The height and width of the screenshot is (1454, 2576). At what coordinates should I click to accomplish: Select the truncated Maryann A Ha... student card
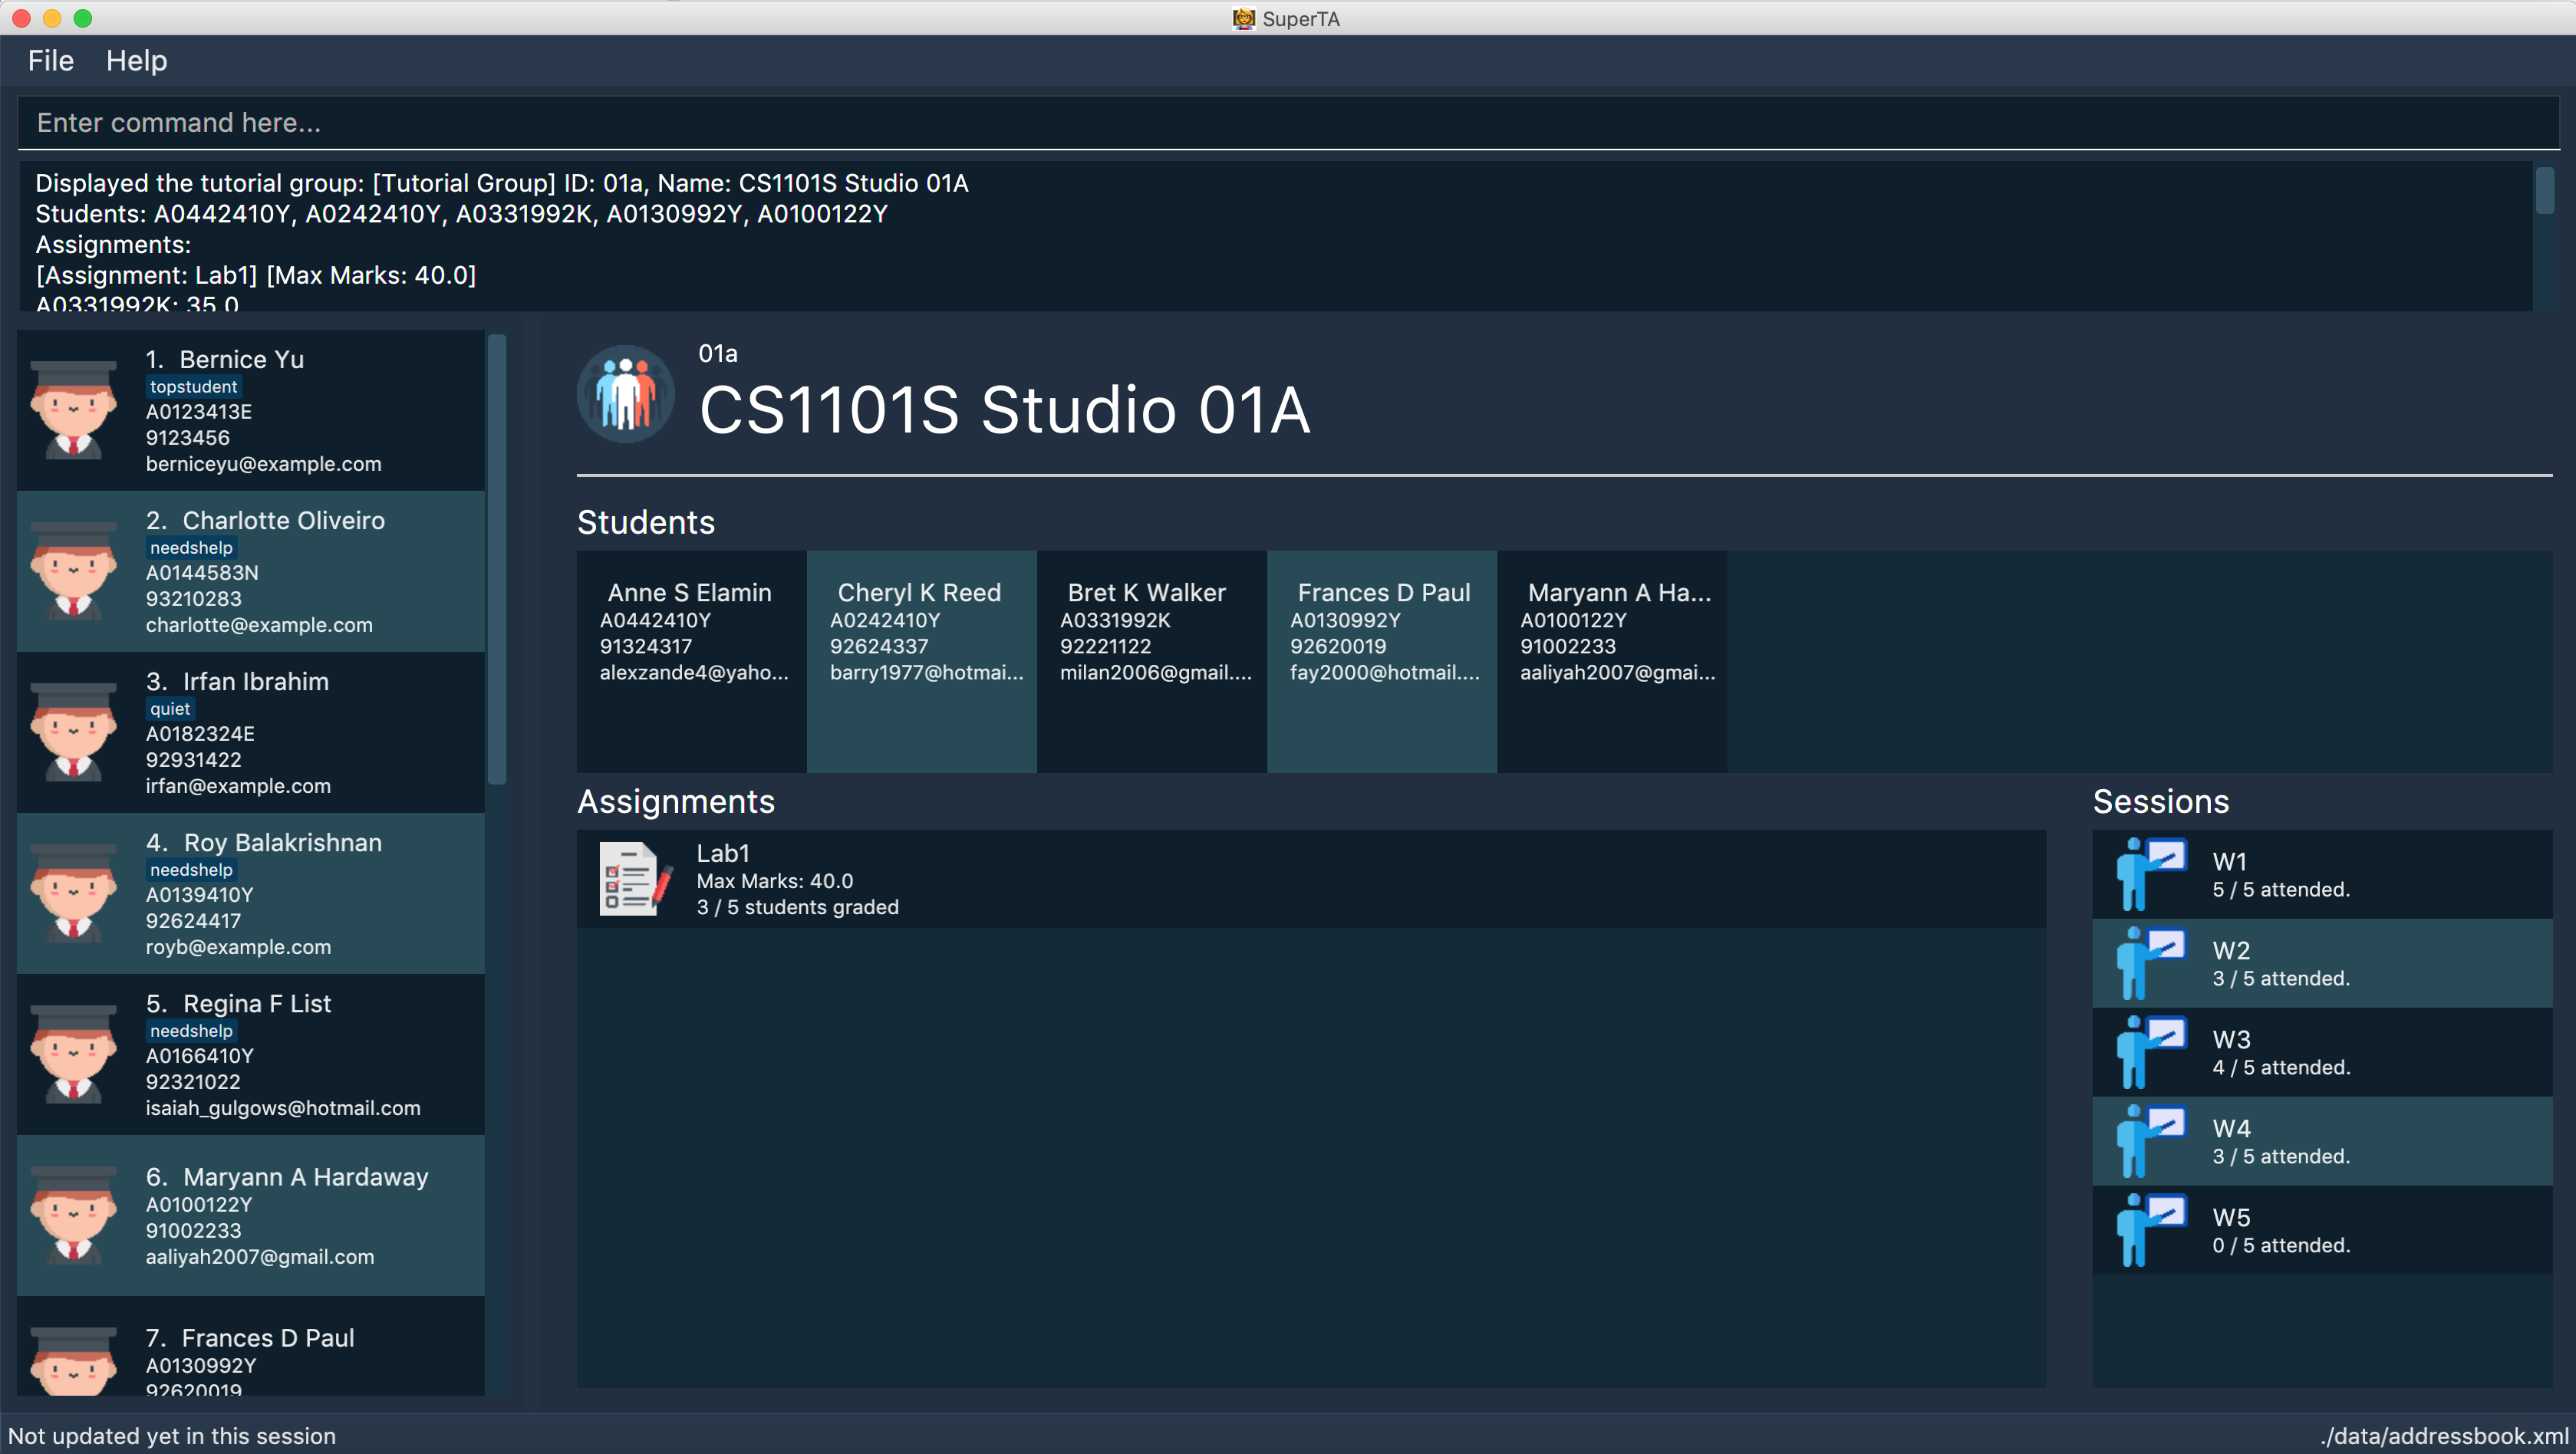pyautogui.click(x=1612, y=661)
